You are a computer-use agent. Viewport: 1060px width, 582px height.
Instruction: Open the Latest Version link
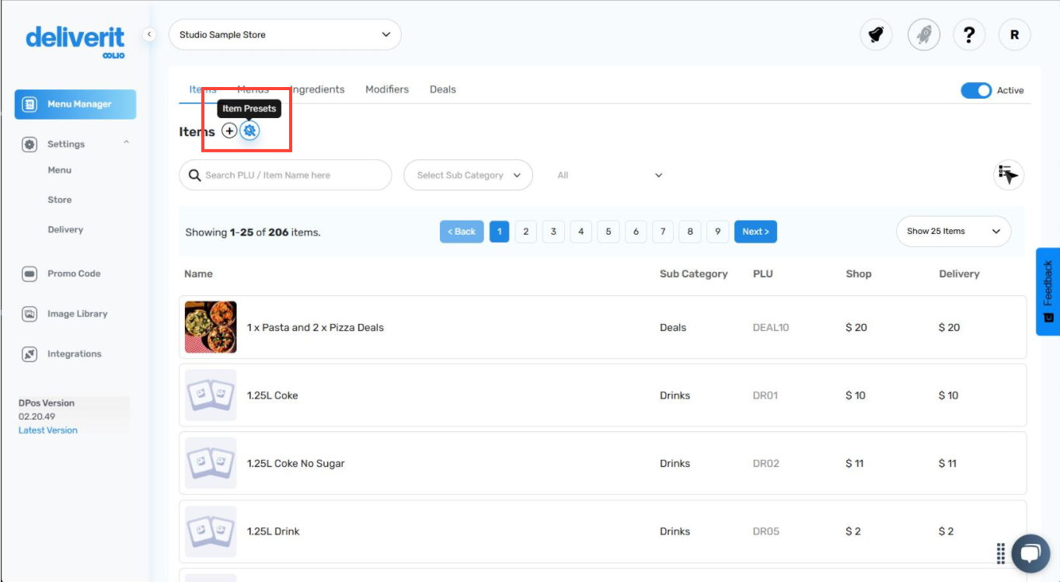[x=47, y=430]
